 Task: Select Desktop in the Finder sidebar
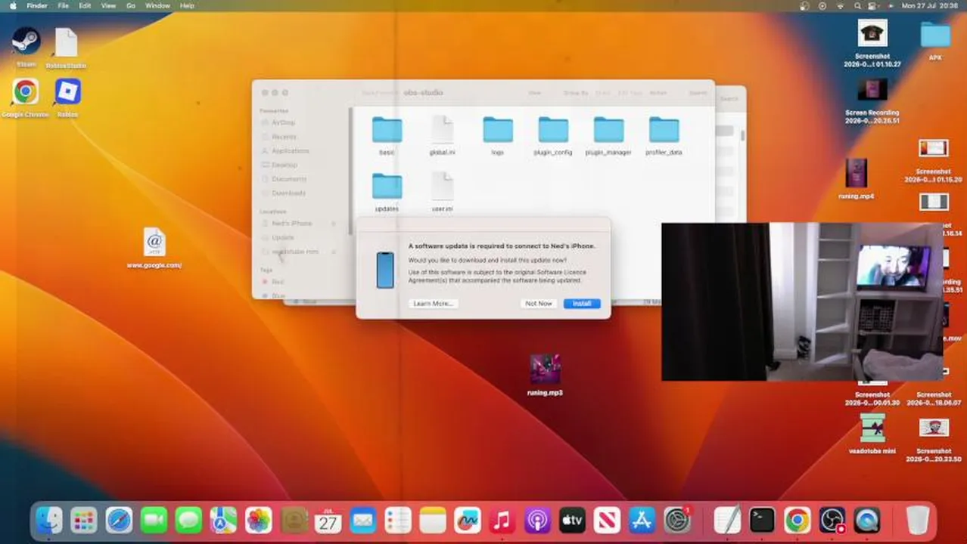click(284, 165)
